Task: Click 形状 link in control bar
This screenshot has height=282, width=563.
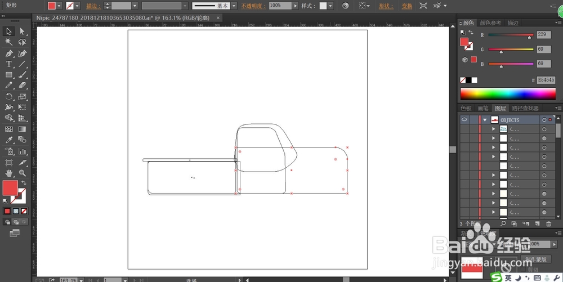Action: [x=386, y=6]
